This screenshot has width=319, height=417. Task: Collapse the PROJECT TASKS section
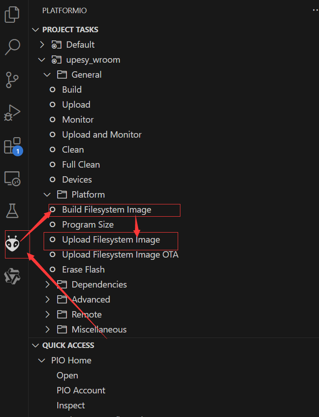coord(35,30)
